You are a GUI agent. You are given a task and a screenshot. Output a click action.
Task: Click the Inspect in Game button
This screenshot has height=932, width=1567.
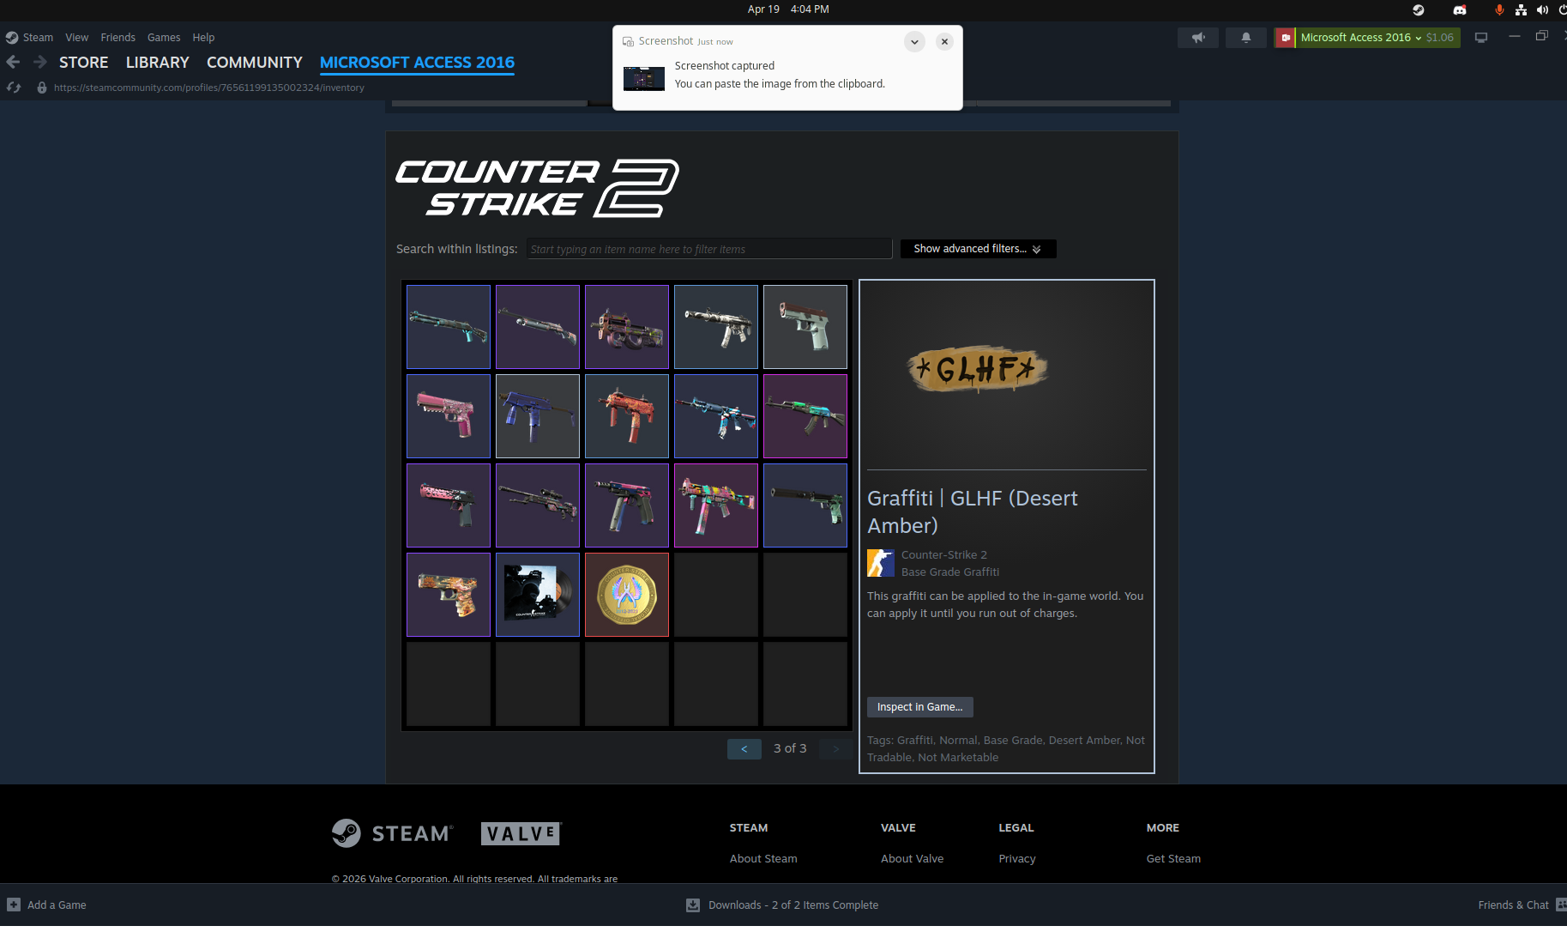click(919, 707)
